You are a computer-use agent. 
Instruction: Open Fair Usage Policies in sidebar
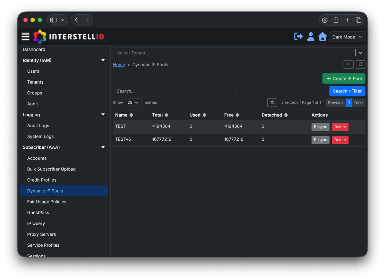[47, 202]
